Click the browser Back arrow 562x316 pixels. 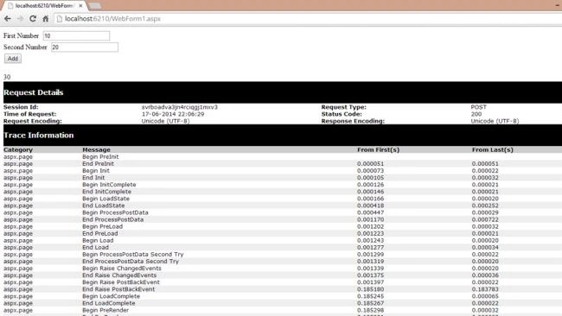point(8,19)
